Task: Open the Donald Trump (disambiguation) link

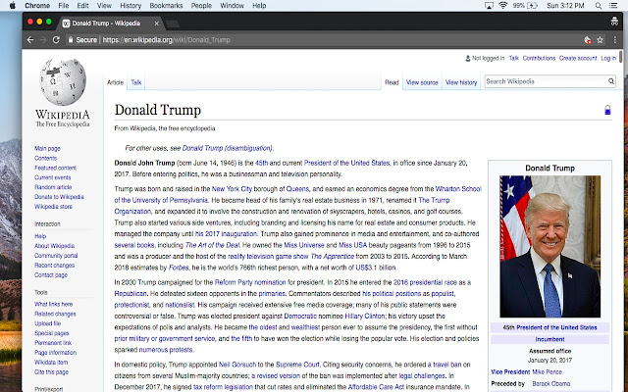Action: pos(228,148)
